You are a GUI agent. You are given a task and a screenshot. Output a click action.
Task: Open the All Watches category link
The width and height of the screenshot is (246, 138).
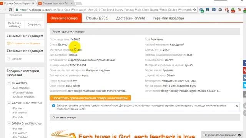[19, 83]
